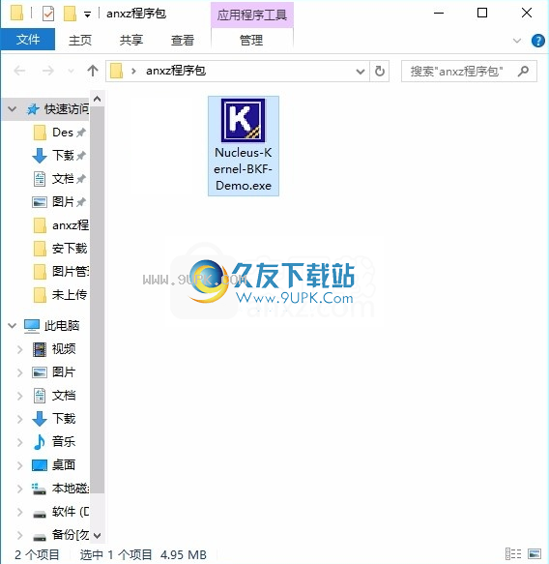Select the 应用程序工具 contextual tab
Image resolution: width=549 pixels, height=564 pixels.
252,15
